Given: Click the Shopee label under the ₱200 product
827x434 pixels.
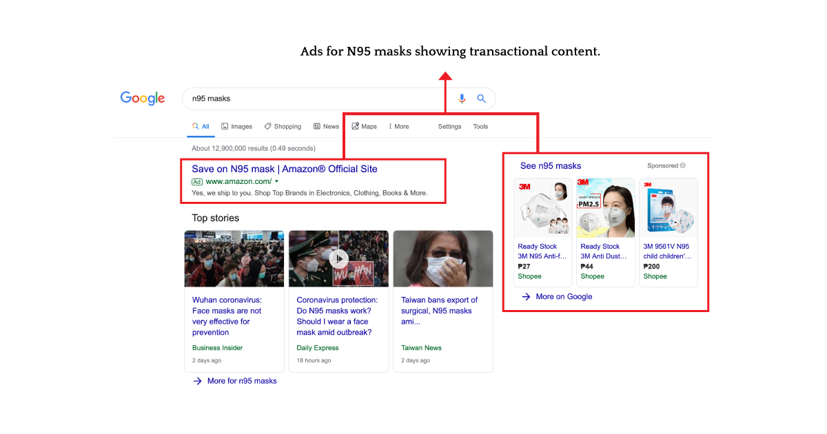Looking at the screenshot, I should point(655,276).
